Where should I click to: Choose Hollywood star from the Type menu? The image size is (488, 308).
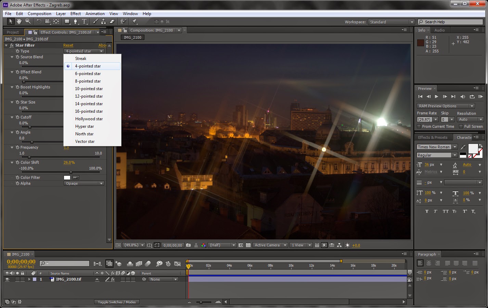pyautogui.click(x=89, y=119)
